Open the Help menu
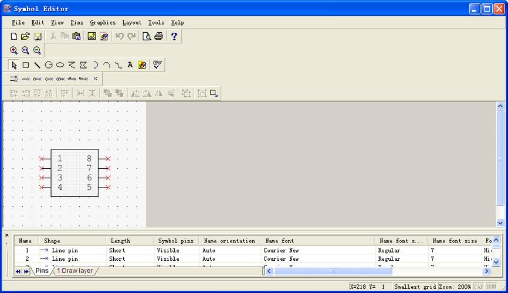 177,22
